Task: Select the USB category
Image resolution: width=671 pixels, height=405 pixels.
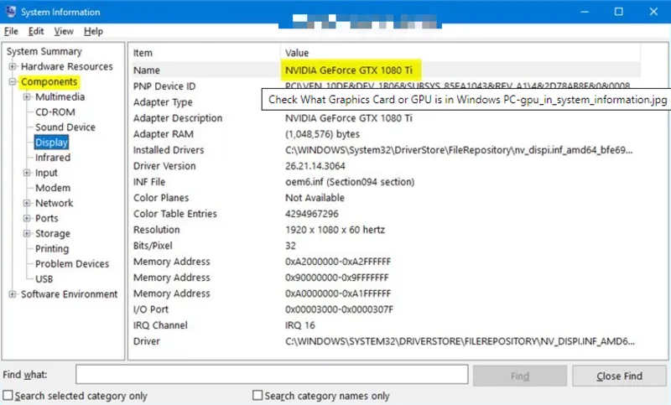Action: point(44,279)
